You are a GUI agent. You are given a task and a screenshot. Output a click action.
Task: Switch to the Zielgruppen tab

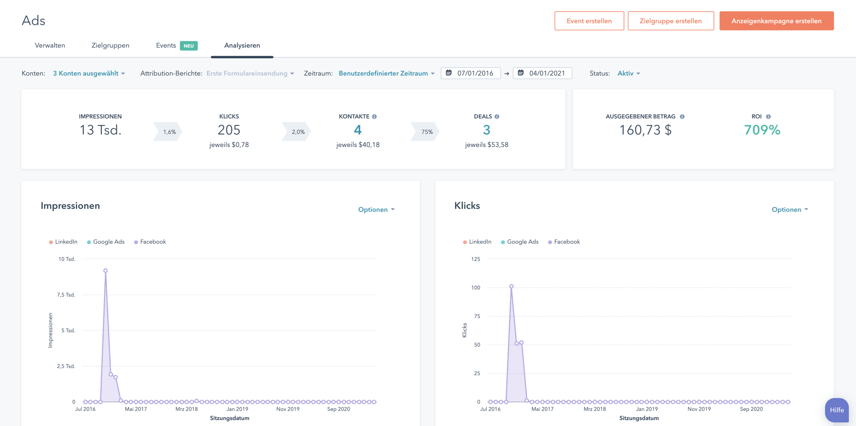tap(110, 45)
